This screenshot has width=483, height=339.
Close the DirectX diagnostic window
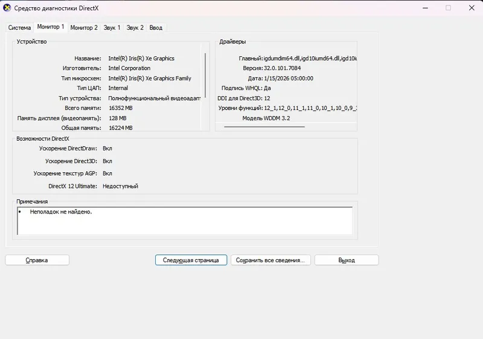point(472,8)
